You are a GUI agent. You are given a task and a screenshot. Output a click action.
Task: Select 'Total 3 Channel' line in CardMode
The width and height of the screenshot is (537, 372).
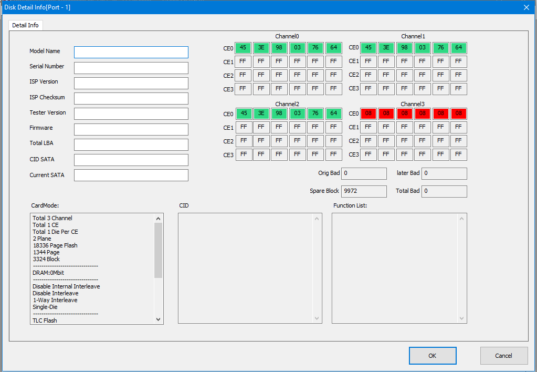[52, 218]
